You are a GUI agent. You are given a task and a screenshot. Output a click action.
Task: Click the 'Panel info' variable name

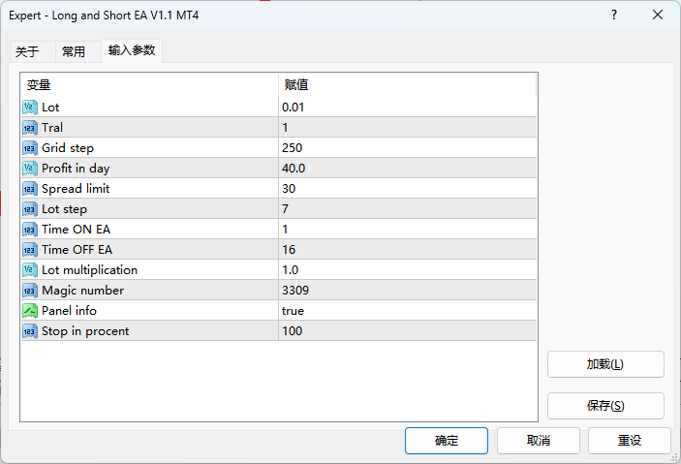point(69,311)
